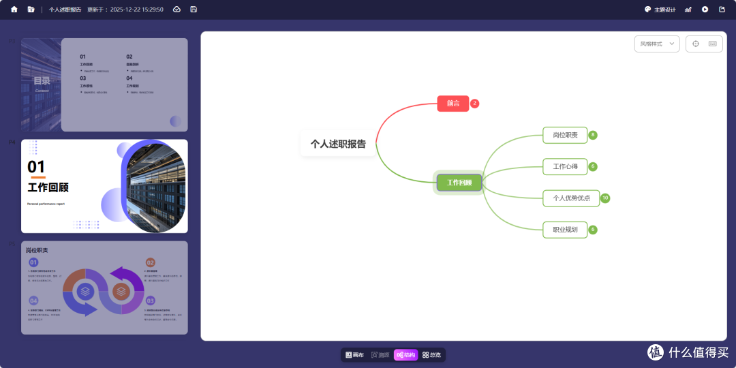Screen dimensions: 736x368
Task: Select the 岗位职责 node
Action: coord(565,135)
